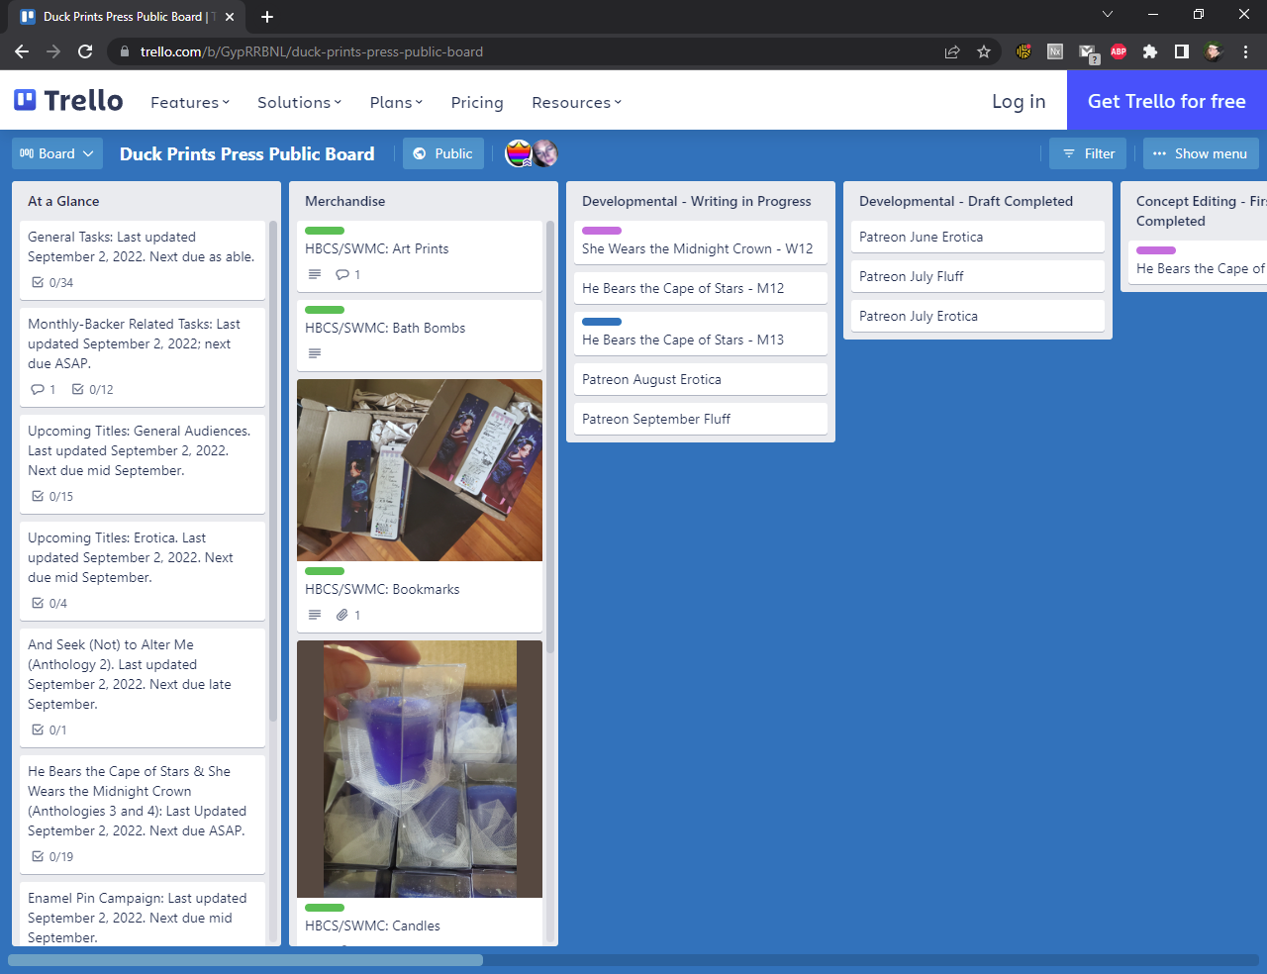This screenshot has width=1267, height=974.
Task: Click Get Trello for free button
Action: click(1167, 101)
